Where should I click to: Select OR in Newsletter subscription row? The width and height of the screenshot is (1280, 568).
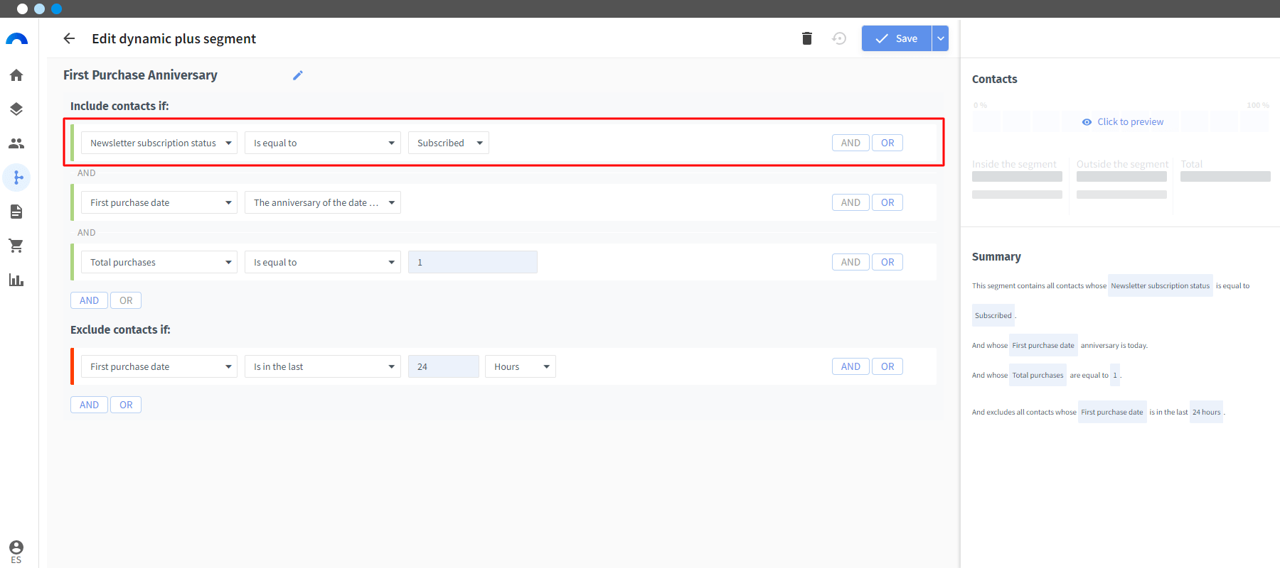887,143
